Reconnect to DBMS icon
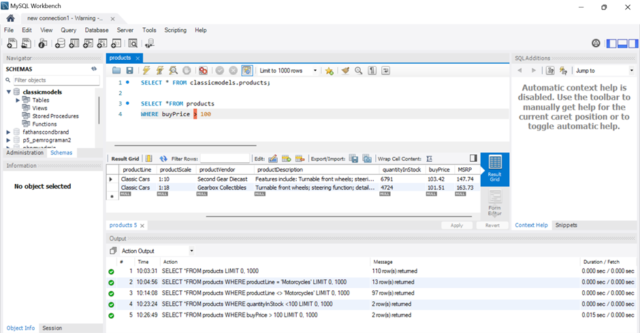640x333 pixels. pos(149,43)
